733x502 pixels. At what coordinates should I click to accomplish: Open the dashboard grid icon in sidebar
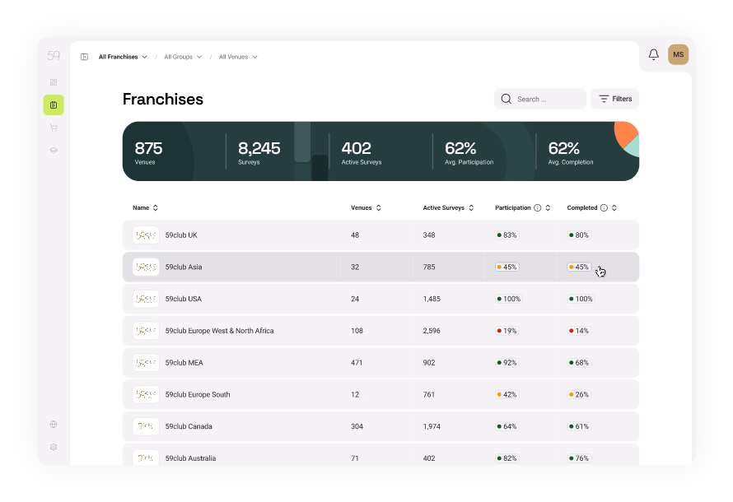[54, 82]
